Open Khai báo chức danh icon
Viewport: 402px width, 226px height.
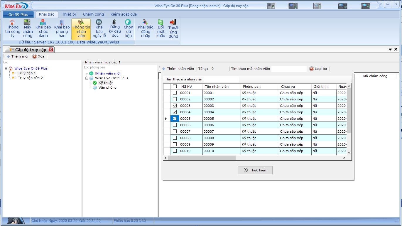(43, 22)
